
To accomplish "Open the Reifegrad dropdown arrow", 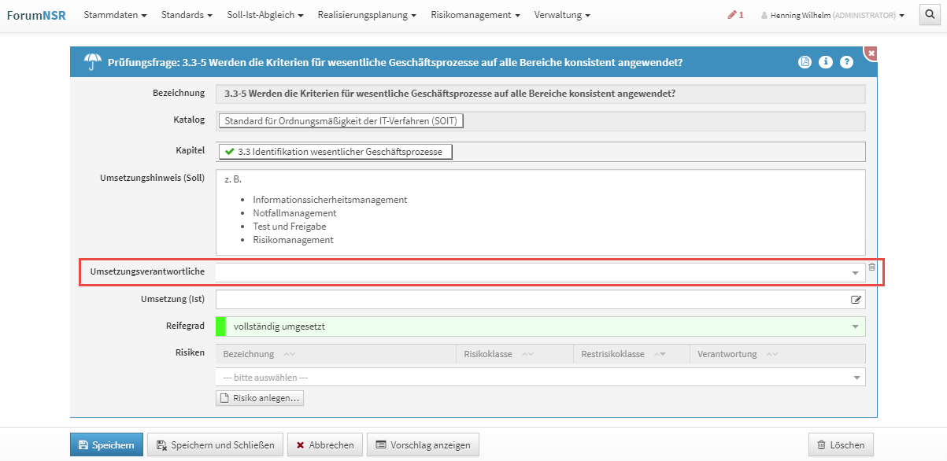I will [856, 326].
